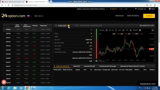Select the EURCHF row

pos(27,62)
